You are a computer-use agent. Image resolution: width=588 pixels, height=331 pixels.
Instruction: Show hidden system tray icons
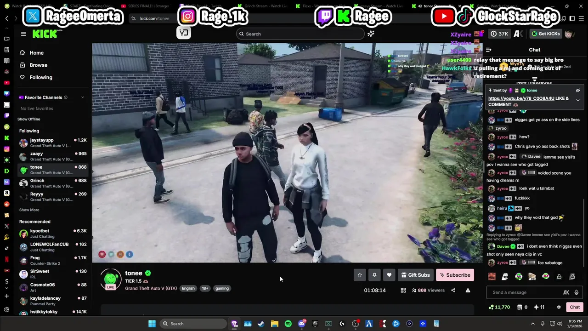pos(533,324)
